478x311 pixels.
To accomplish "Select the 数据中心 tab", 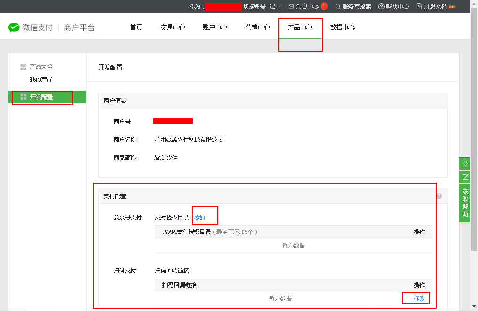I will click(x=342, y=28).
